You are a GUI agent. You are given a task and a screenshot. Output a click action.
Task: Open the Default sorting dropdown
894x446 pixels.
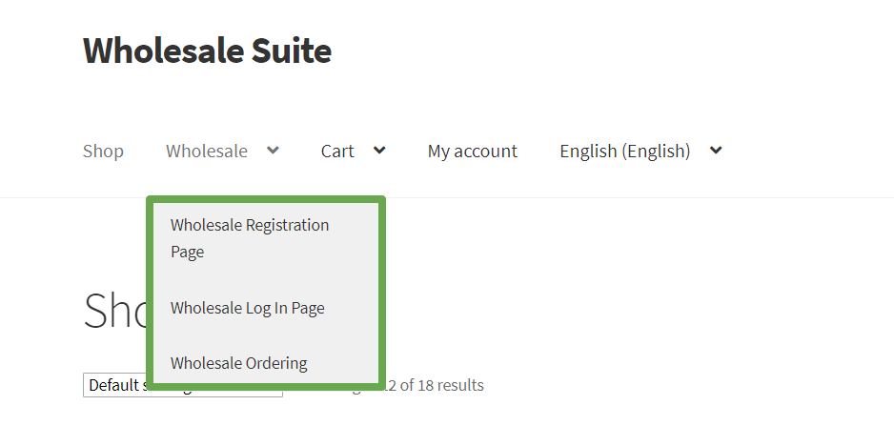pyautogui.click(x=114, y=387)
